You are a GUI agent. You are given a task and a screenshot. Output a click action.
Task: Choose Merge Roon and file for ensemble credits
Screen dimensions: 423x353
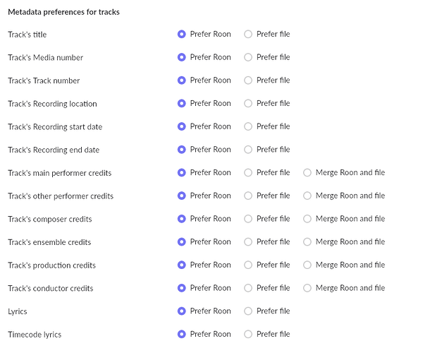coord(307,242)
